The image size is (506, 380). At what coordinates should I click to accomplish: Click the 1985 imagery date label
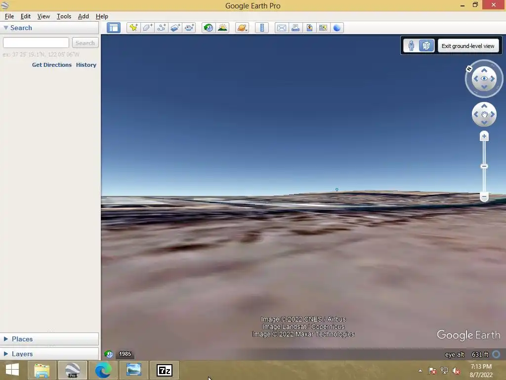125,354
